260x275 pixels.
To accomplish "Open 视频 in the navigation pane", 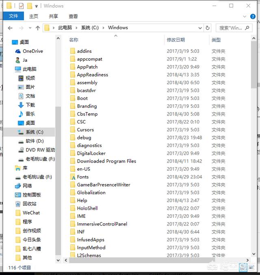I will point(27,78).
